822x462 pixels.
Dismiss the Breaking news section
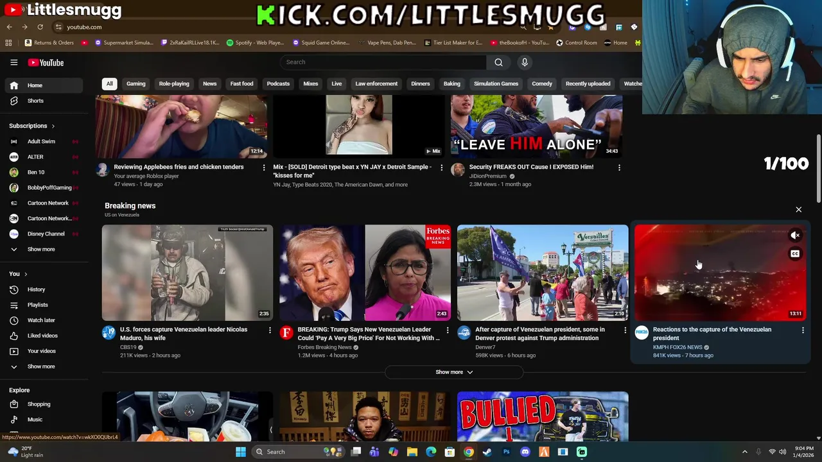coord(799,210)
